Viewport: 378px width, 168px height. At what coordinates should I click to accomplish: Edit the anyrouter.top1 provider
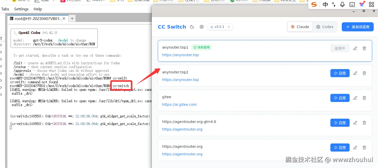[355, 48]
